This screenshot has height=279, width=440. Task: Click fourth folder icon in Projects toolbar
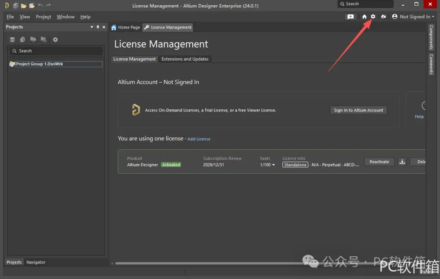point(44,39)
